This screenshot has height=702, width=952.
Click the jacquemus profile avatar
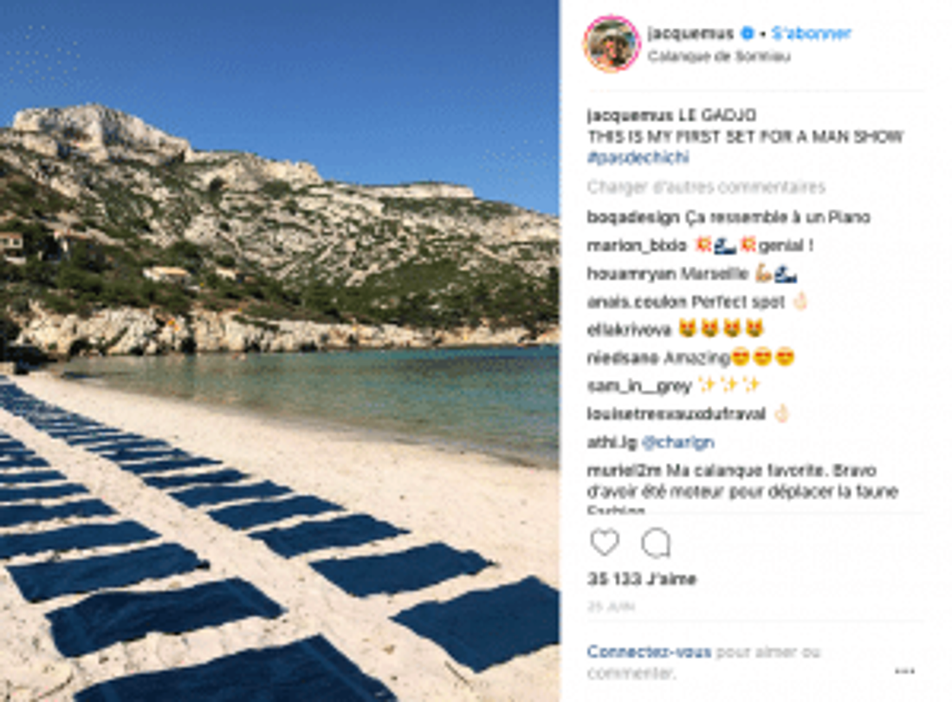click(612, 43)
